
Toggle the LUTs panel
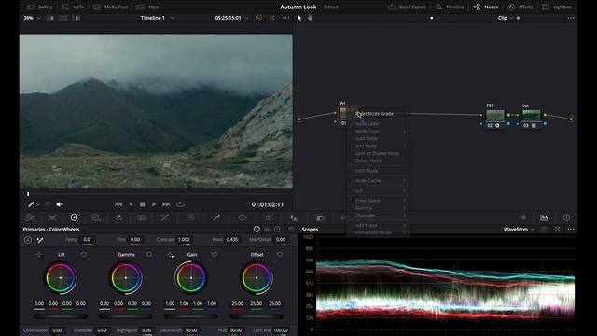(73, 7)
